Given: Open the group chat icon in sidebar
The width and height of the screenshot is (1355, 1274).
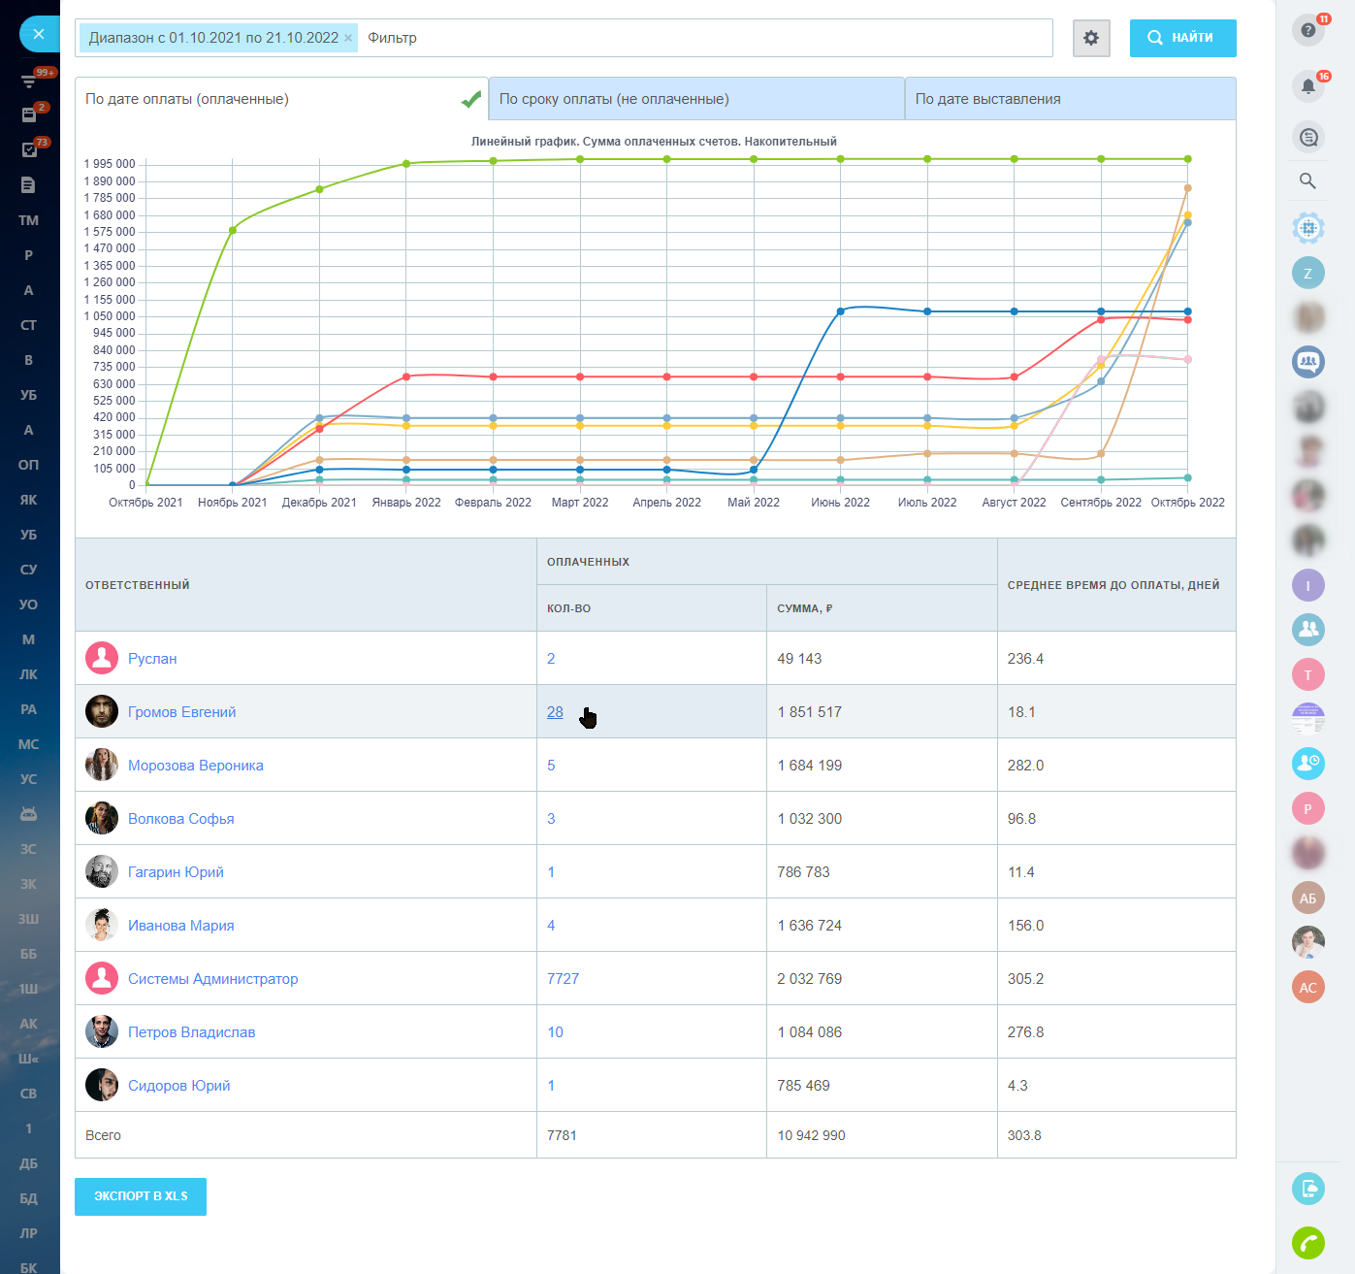Looking at the screenshot, I should coord(1307,362).
